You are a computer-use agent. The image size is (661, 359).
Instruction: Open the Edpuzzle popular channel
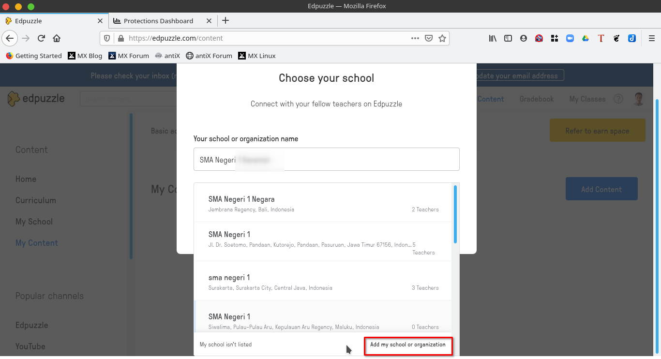(x=31, y=325)
